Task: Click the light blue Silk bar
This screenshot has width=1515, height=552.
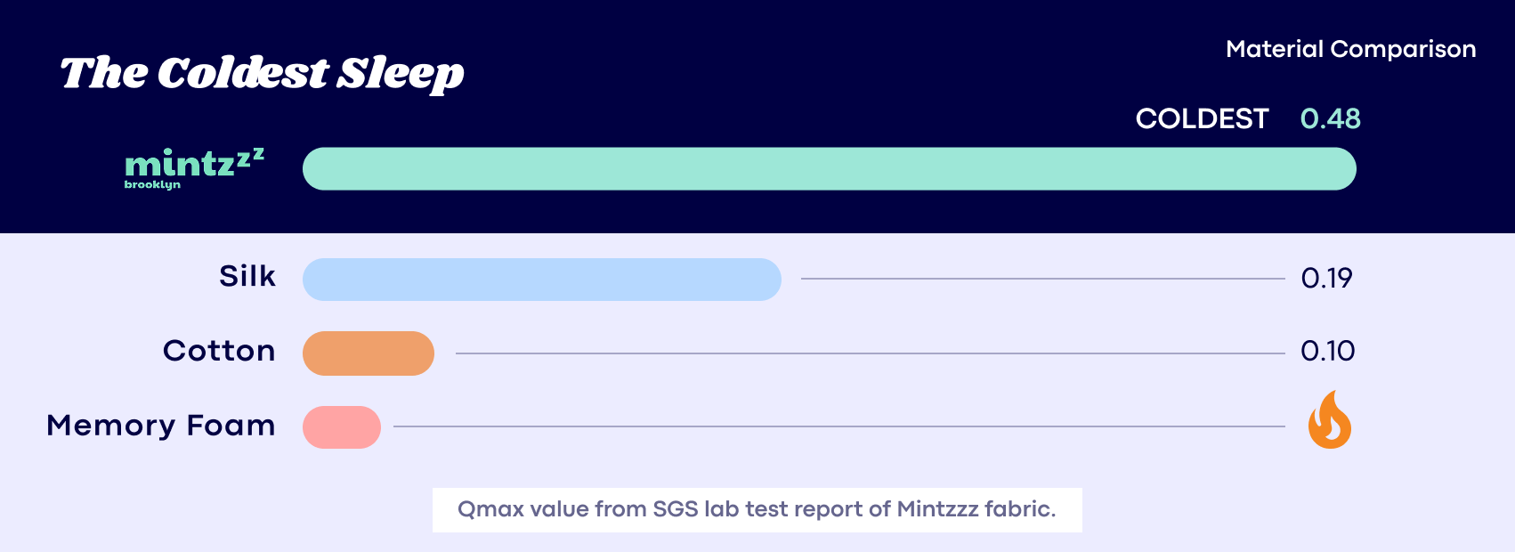Action: pos(541,280)
